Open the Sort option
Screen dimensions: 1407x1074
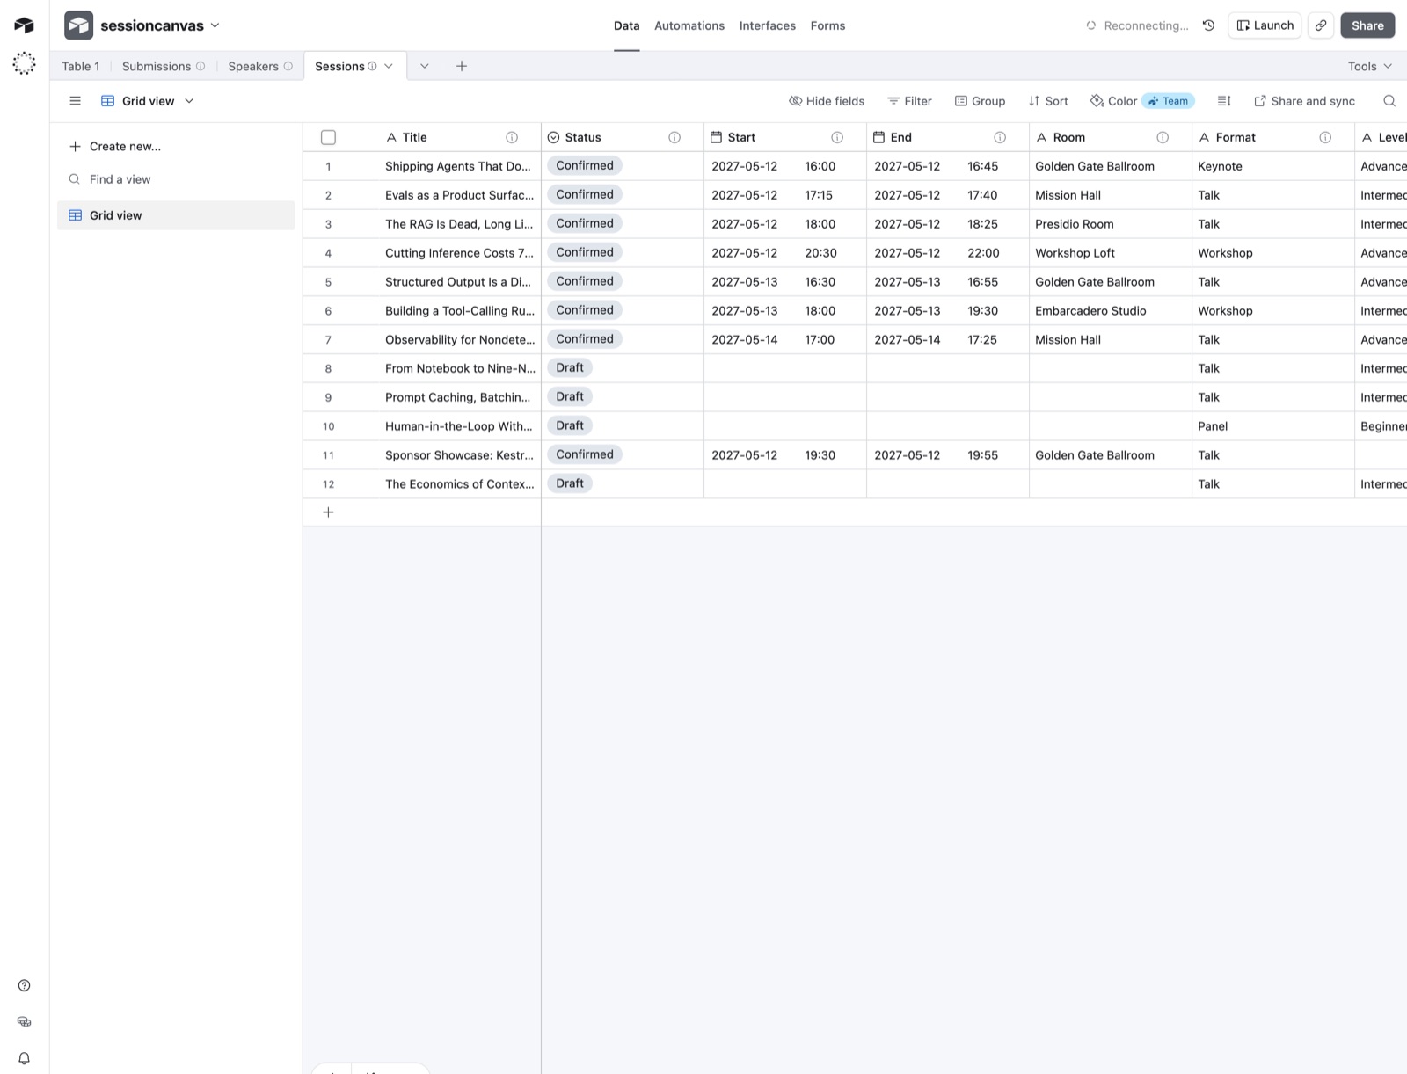coord(1048,101)
